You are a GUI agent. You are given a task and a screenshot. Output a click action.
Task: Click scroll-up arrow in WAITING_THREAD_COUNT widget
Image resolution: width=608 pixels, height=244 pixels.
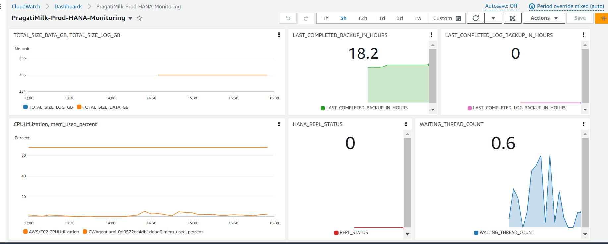point(585,134)
